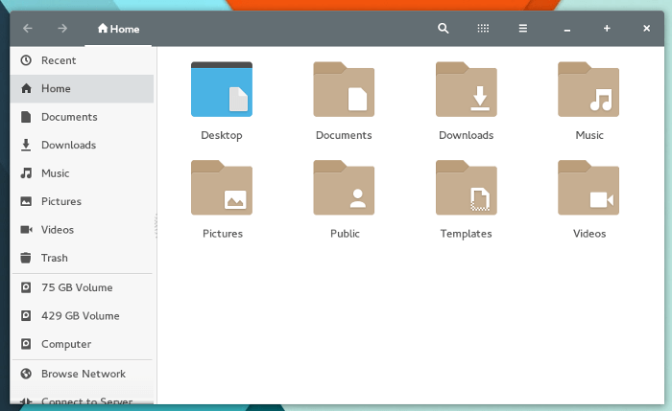The width and height of the screenshot is (672, 411).
Task: Open Downloads in the sidebar
Action: pos(82,145)
